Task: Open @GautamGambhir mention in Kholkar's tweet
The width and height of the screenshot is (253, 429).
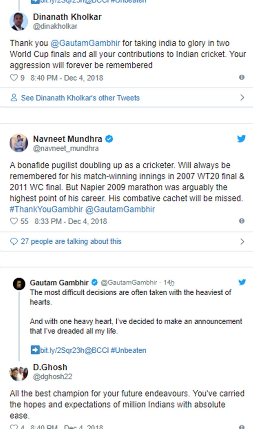Action: pyautogui.click(x=85, y=43)
